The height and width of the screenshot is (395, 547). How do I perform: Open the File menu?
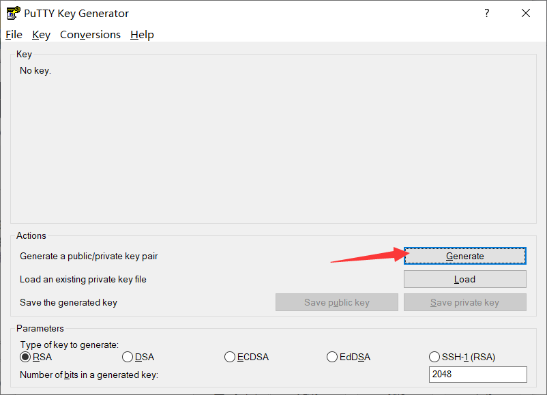coord(14,35)
